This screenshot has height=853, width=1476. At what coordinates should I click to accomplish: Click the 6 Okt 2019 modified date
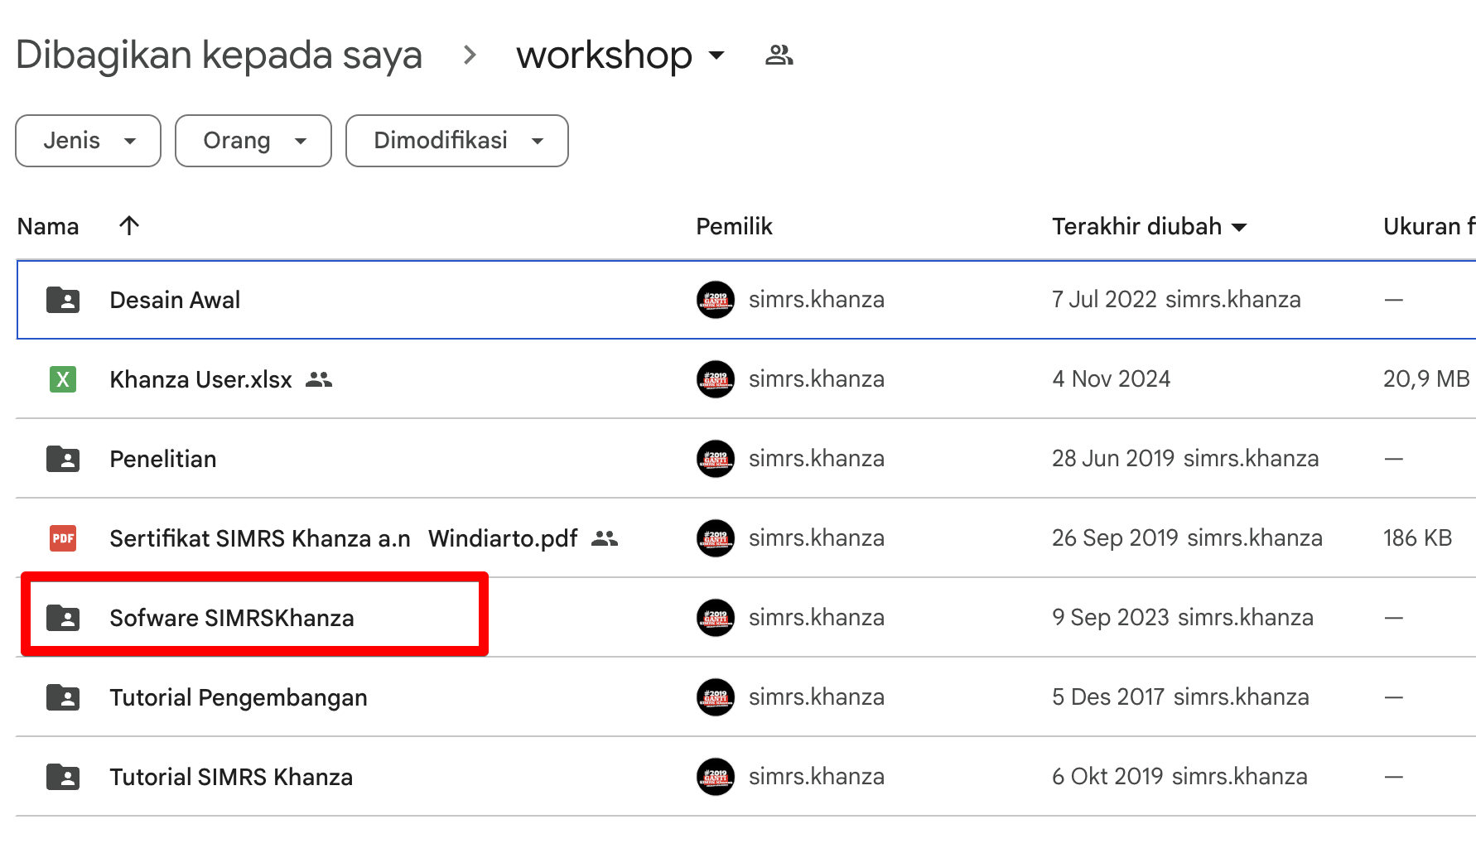point(1107,777)
